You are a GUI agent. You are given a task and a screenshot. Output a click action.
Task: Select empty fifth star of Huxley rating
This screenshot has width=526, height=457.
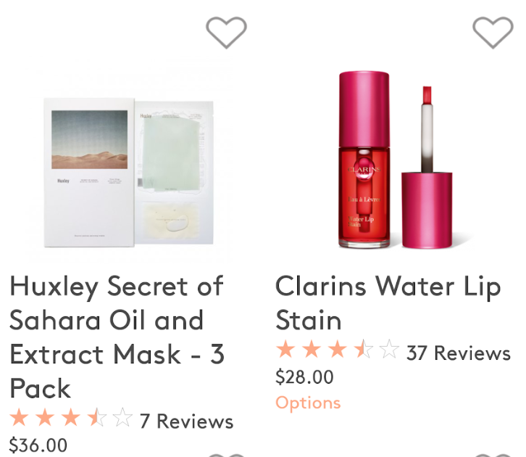click(122, 417)
